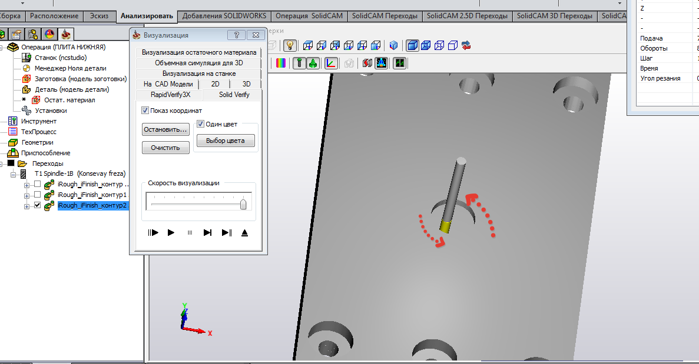
Task: Expand the iRough_iFinish_контур1 node
Action: click(26, 195)
